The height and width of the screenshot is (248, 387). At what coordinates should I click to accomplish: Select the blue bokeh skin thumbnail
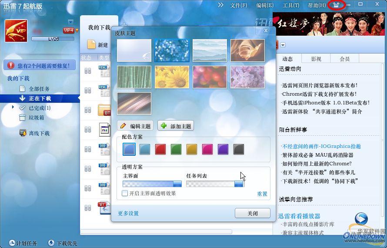[x=172, y=50]
